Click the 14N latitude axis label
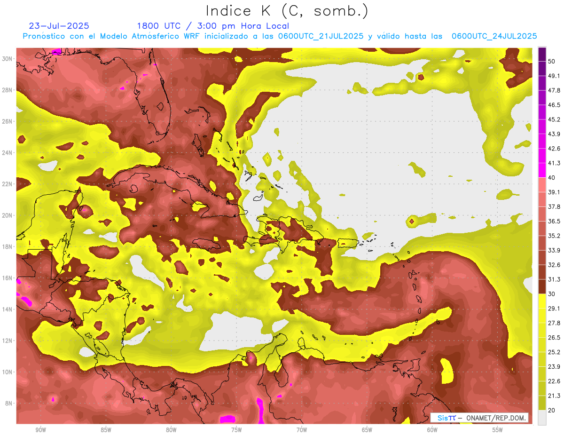The height and width of the screenshot is (436, 564). (8, 309)
